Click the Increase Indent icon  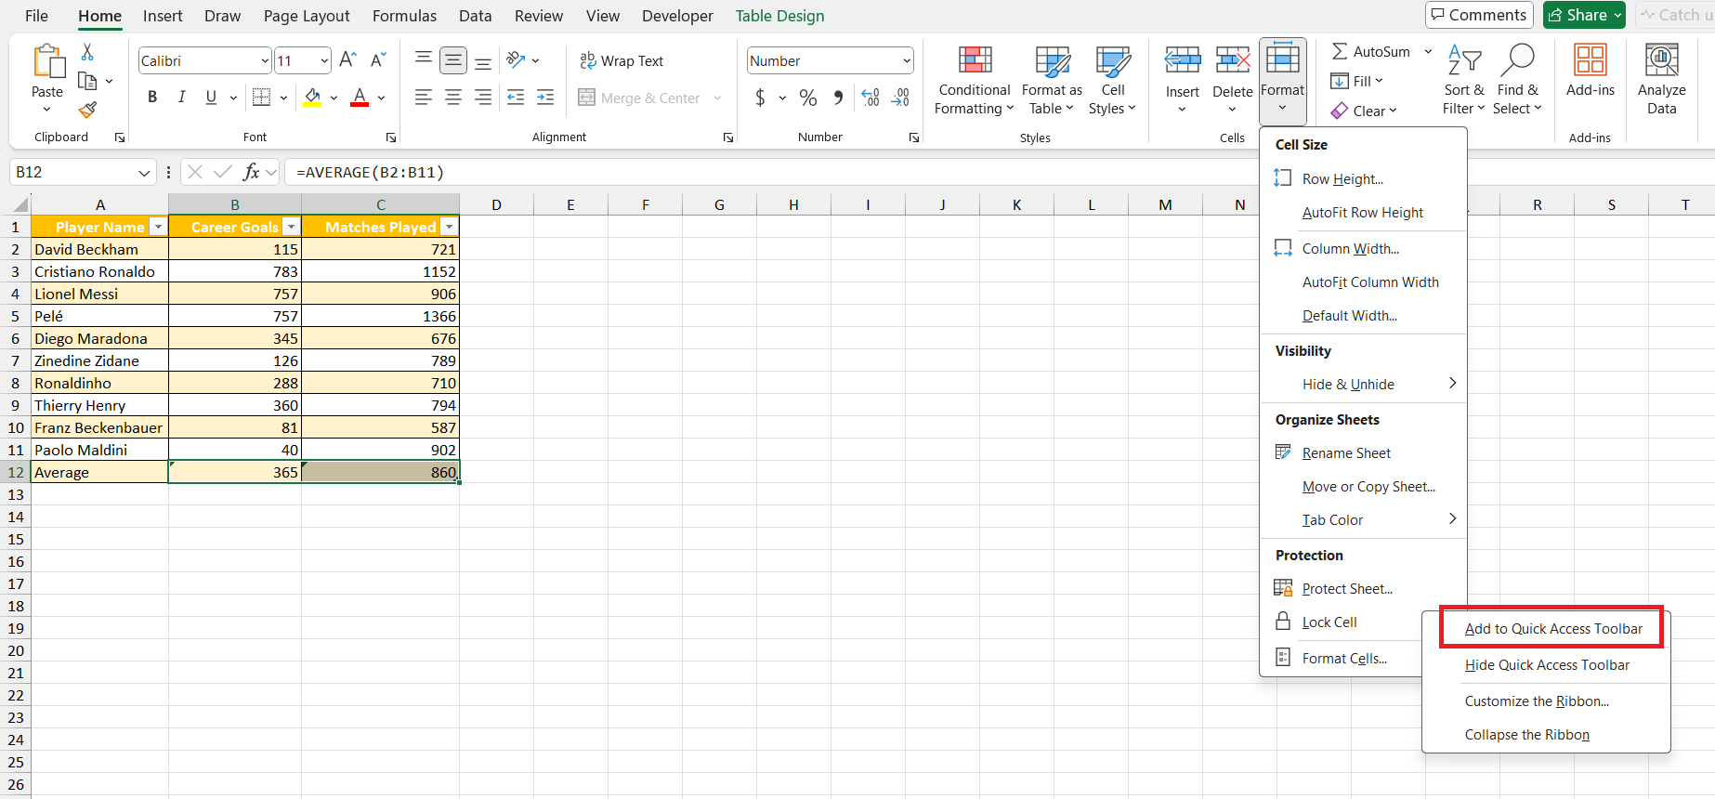coord(545,98)
